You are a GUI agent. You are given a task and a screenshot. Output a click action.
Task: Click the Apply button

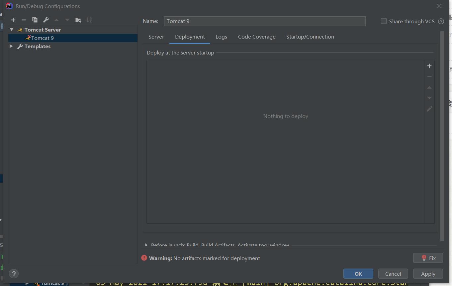click(x=428, y=274)
